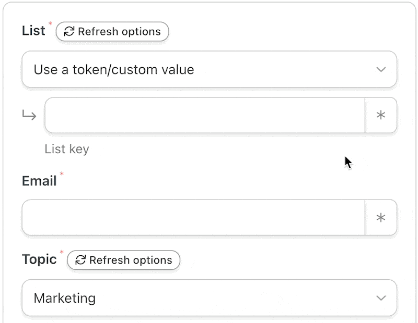The image size is (418, 323).
Task: Click the red required asterisk next to Email
Action: pyautogui.click(x=62, y=174)
